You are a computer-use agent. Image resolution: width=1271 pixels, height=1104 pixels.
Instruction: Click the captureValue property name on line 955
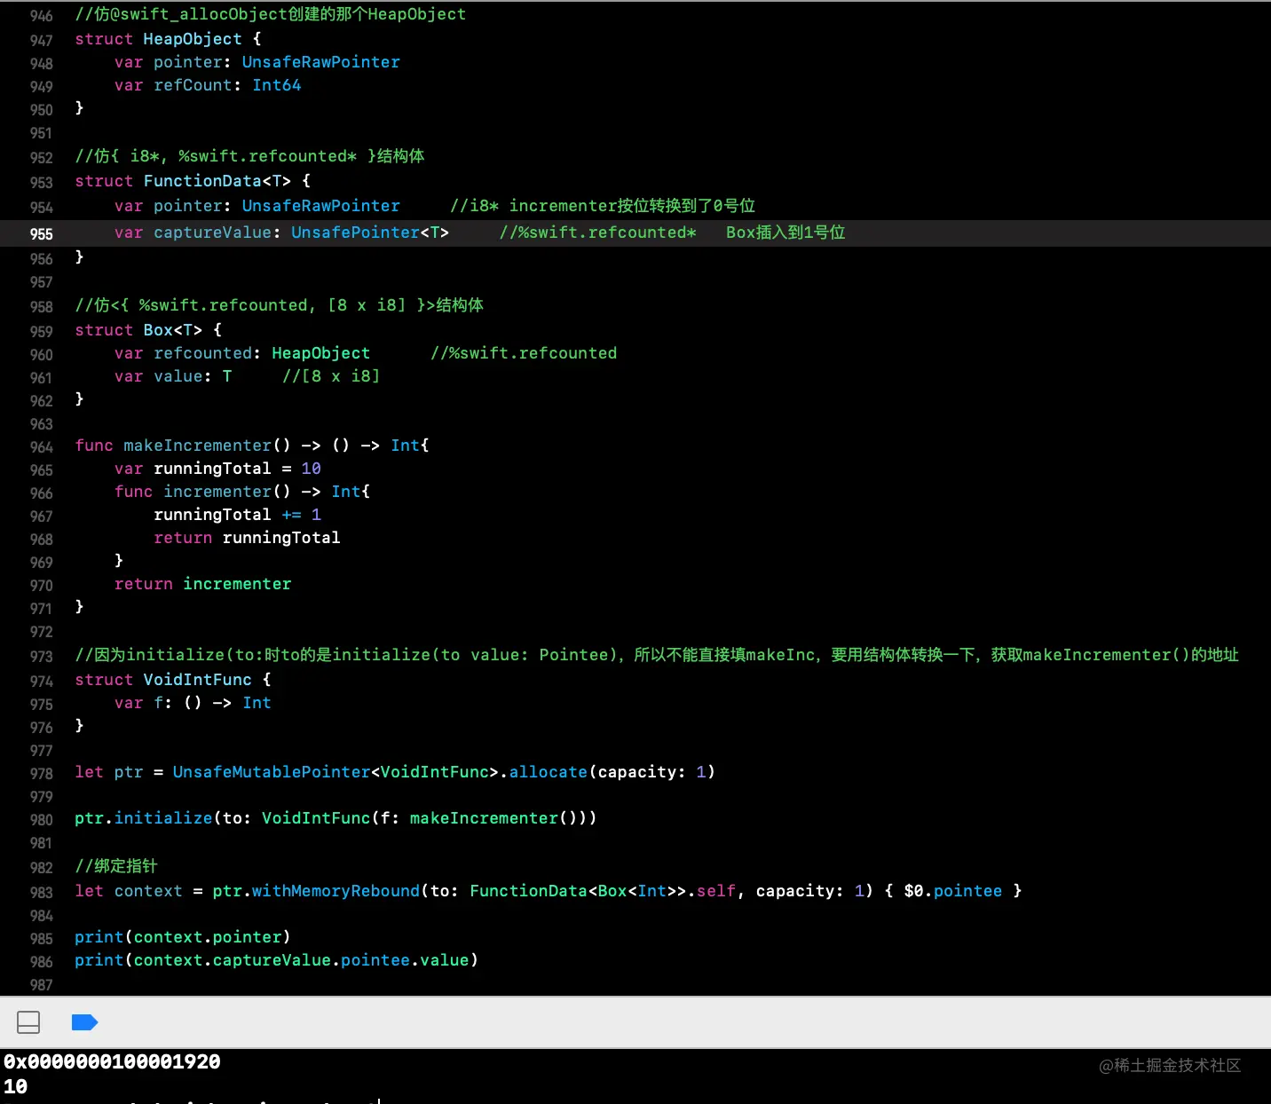[x=212, y=233]
